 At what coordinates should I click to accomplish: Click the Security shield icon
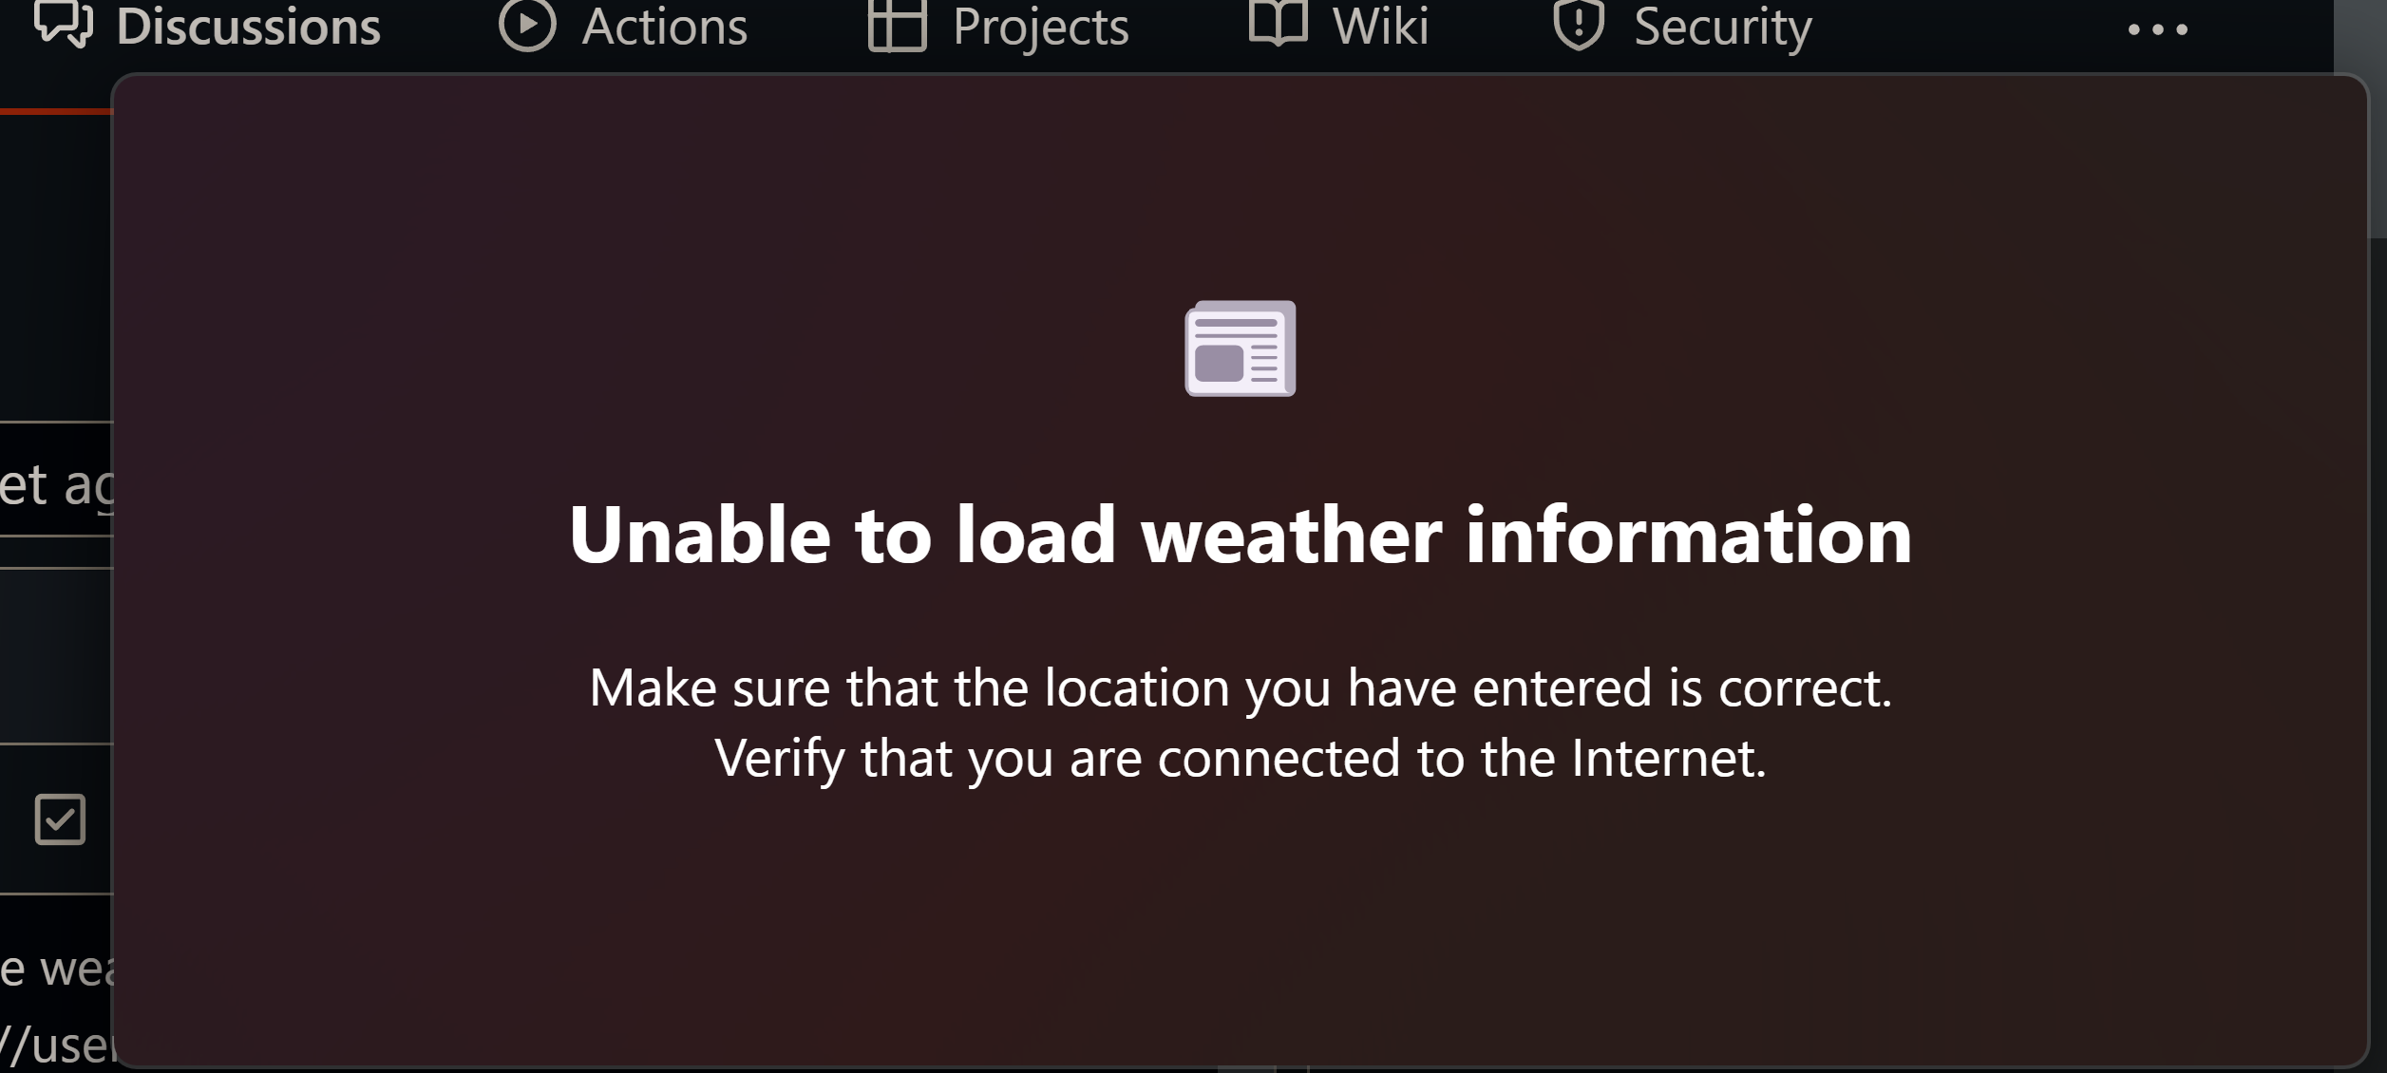click(1579, 25)
